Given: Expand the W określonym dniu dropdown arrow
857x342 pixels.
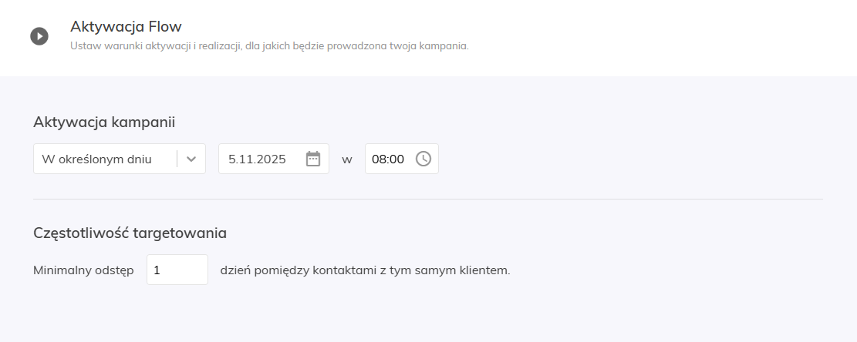Looking at the screenshot, I should tap(191, 159).
